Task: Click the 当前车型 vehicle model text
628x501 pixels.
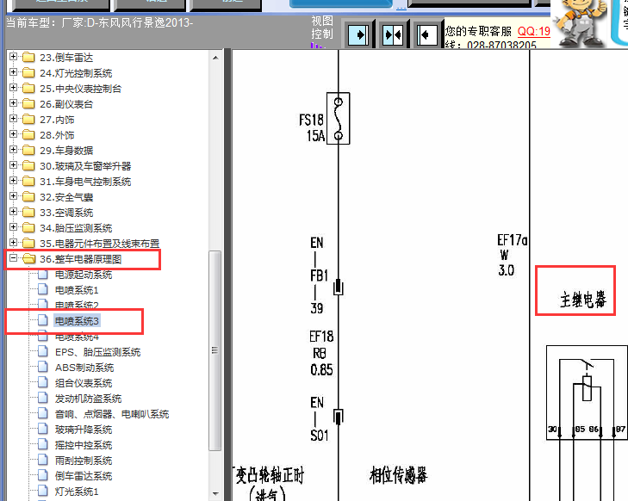Action: click(99, 22)
